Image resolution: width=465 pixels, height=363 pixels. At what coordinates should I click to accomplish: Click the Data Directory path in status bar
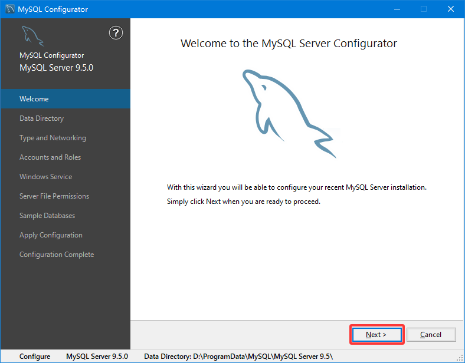point(238,357)
